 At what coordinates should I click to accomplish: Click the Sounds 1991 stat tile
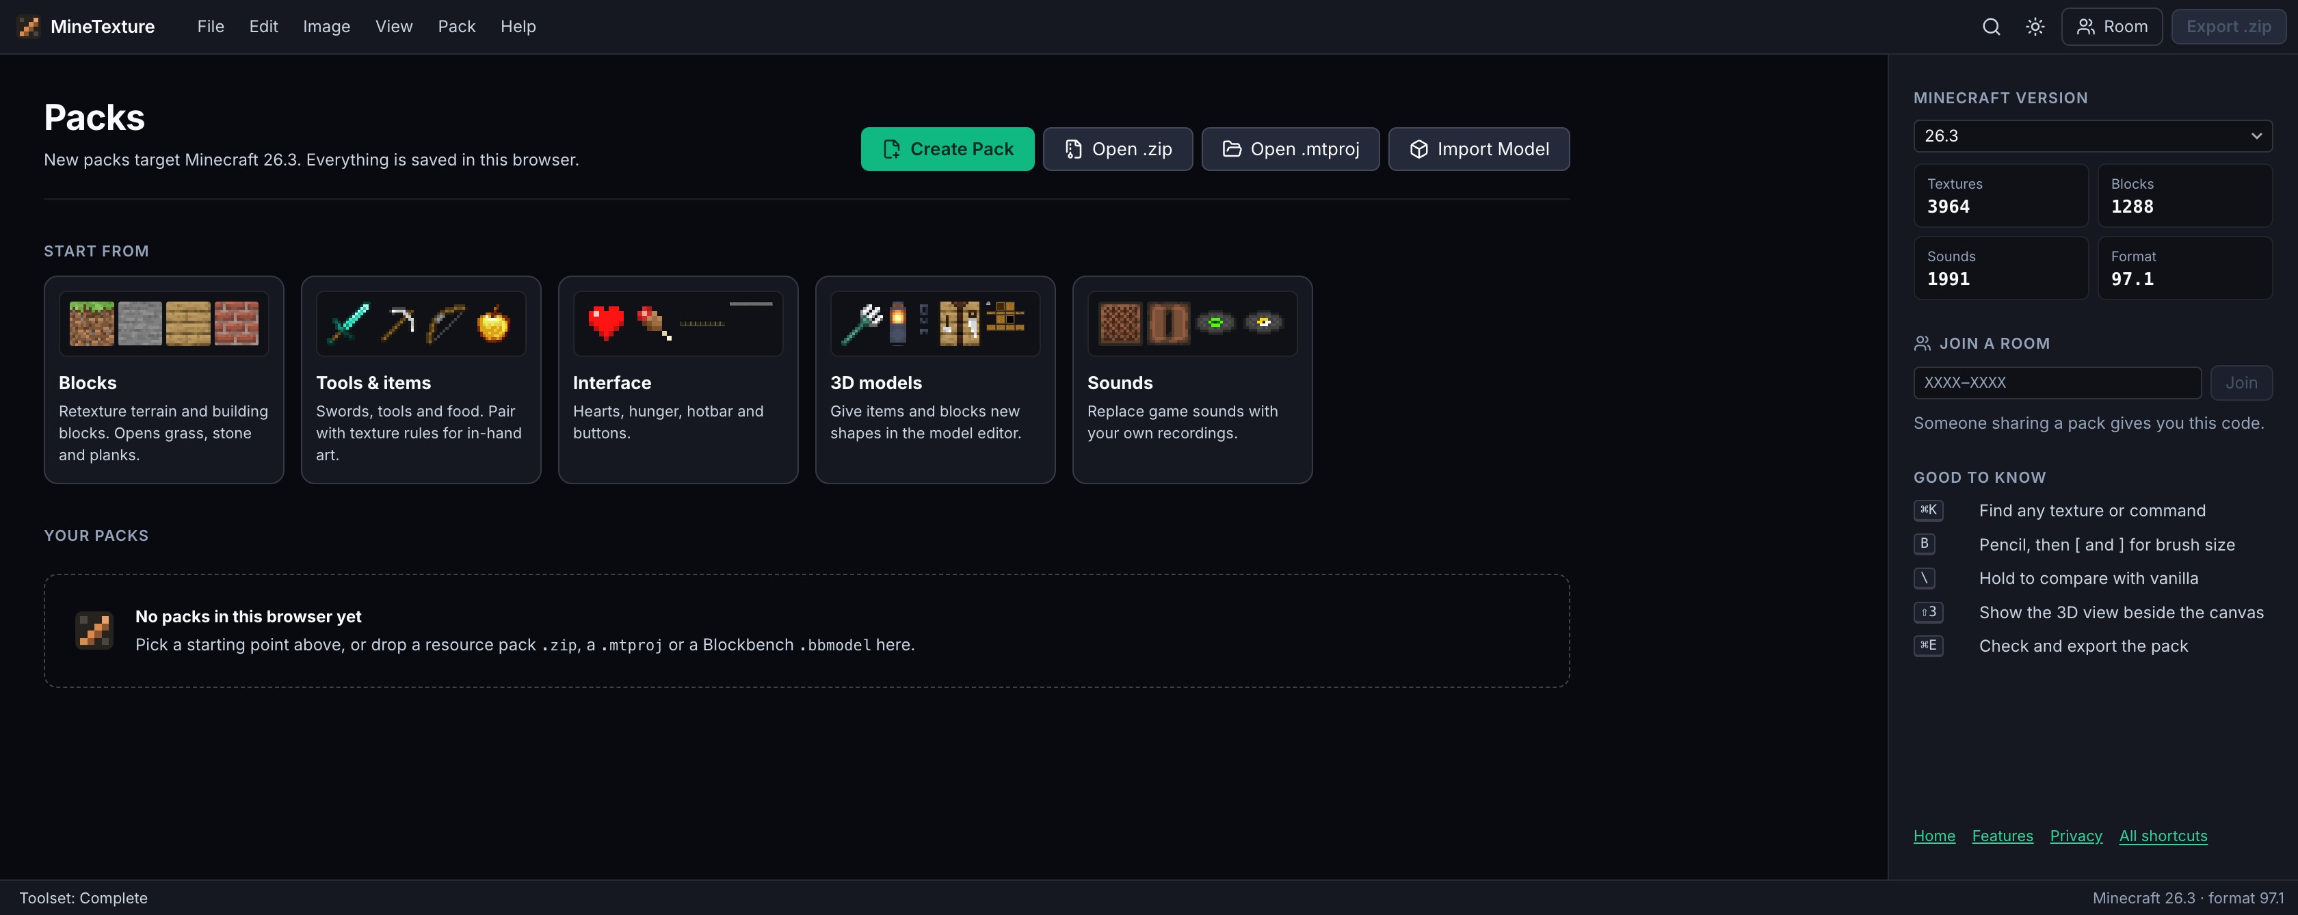2001,267
